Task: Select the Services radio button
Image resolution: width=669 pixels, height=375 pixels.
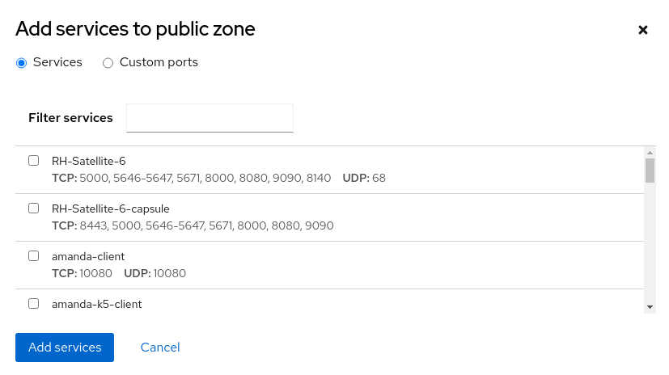Action: 22,63
